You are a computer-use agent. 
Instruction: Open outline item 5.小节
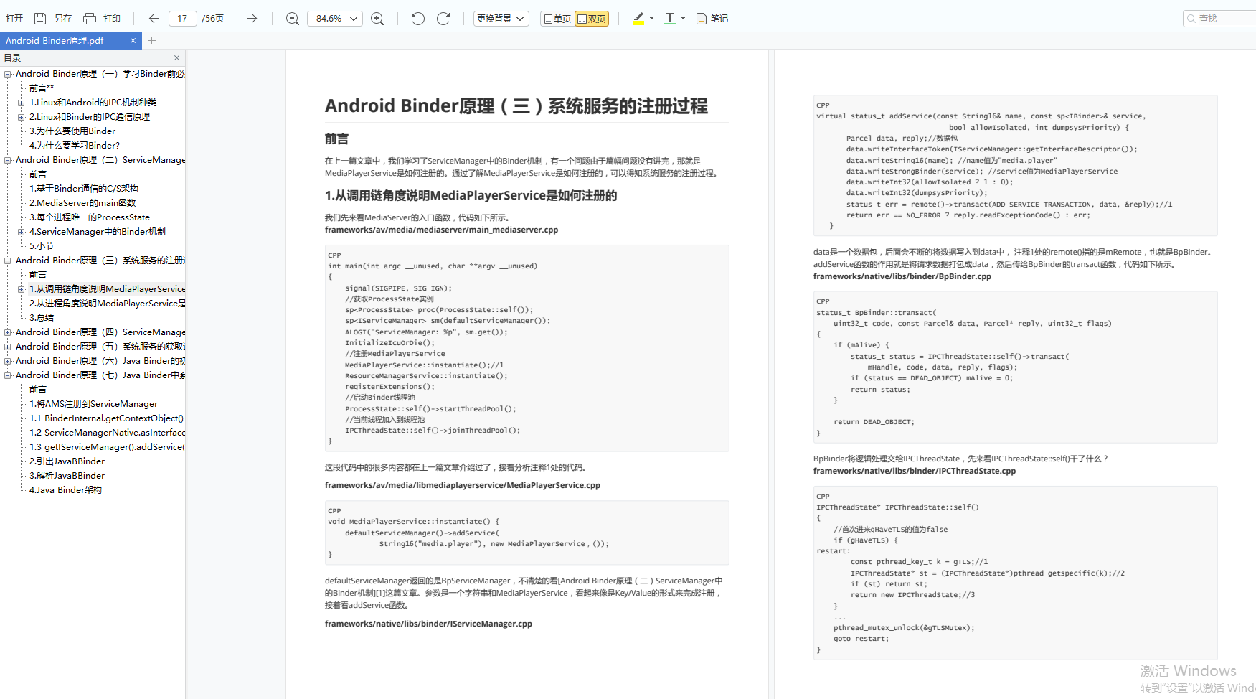point(41,246)
